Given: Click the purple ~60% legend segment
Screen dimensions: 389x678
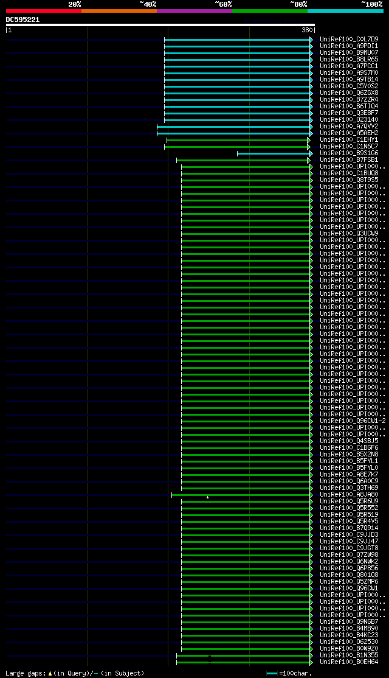Looking at the screenshot, I should point(194,11).
